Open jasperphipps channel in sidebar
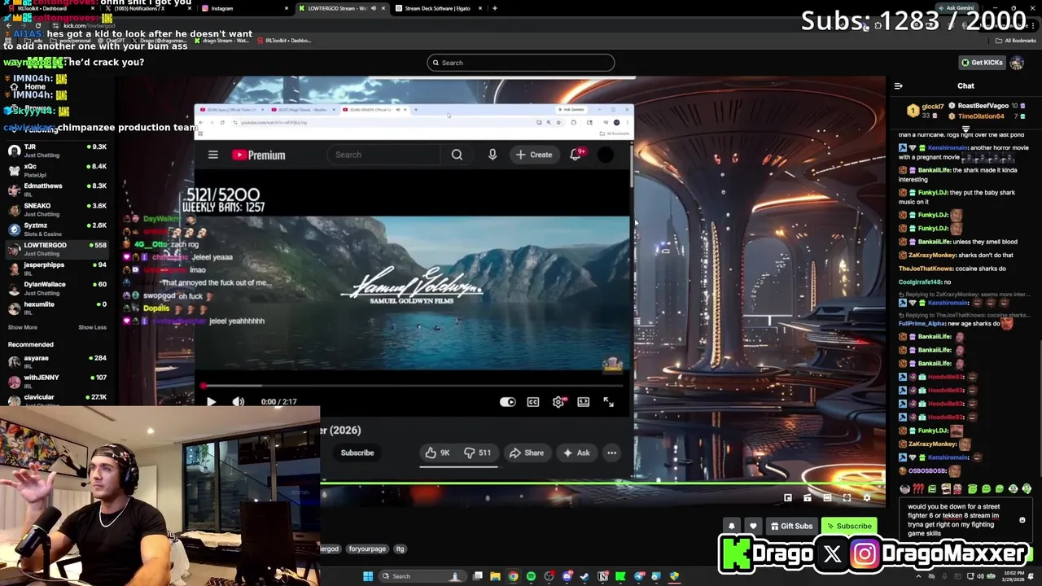The width and height of the screenshot is (1042, 586). (57, 269)
